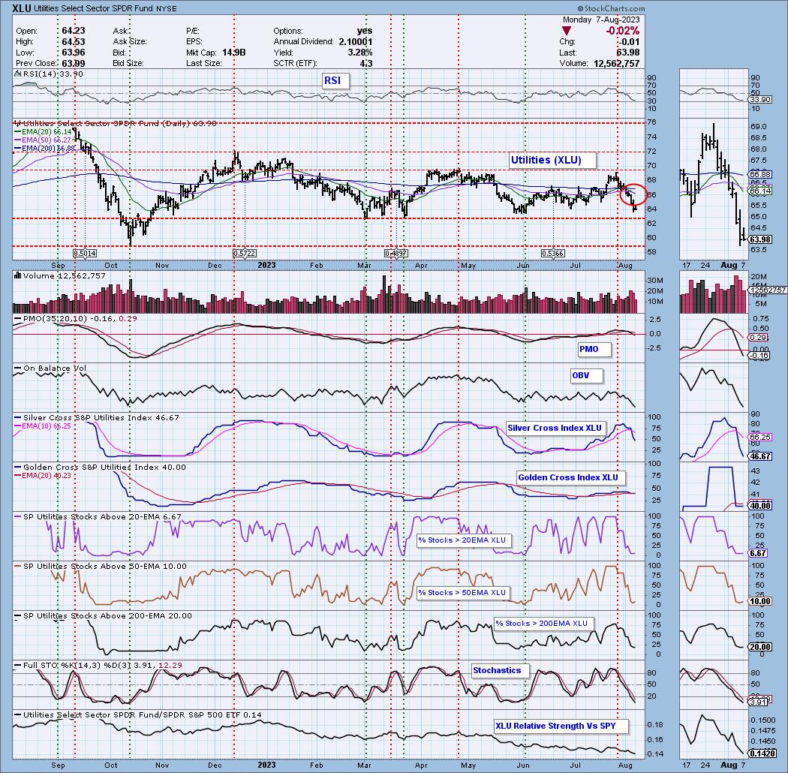Click the 0.5366 box under the price chart
Viewport: 788px width, 773px height.
552,254
